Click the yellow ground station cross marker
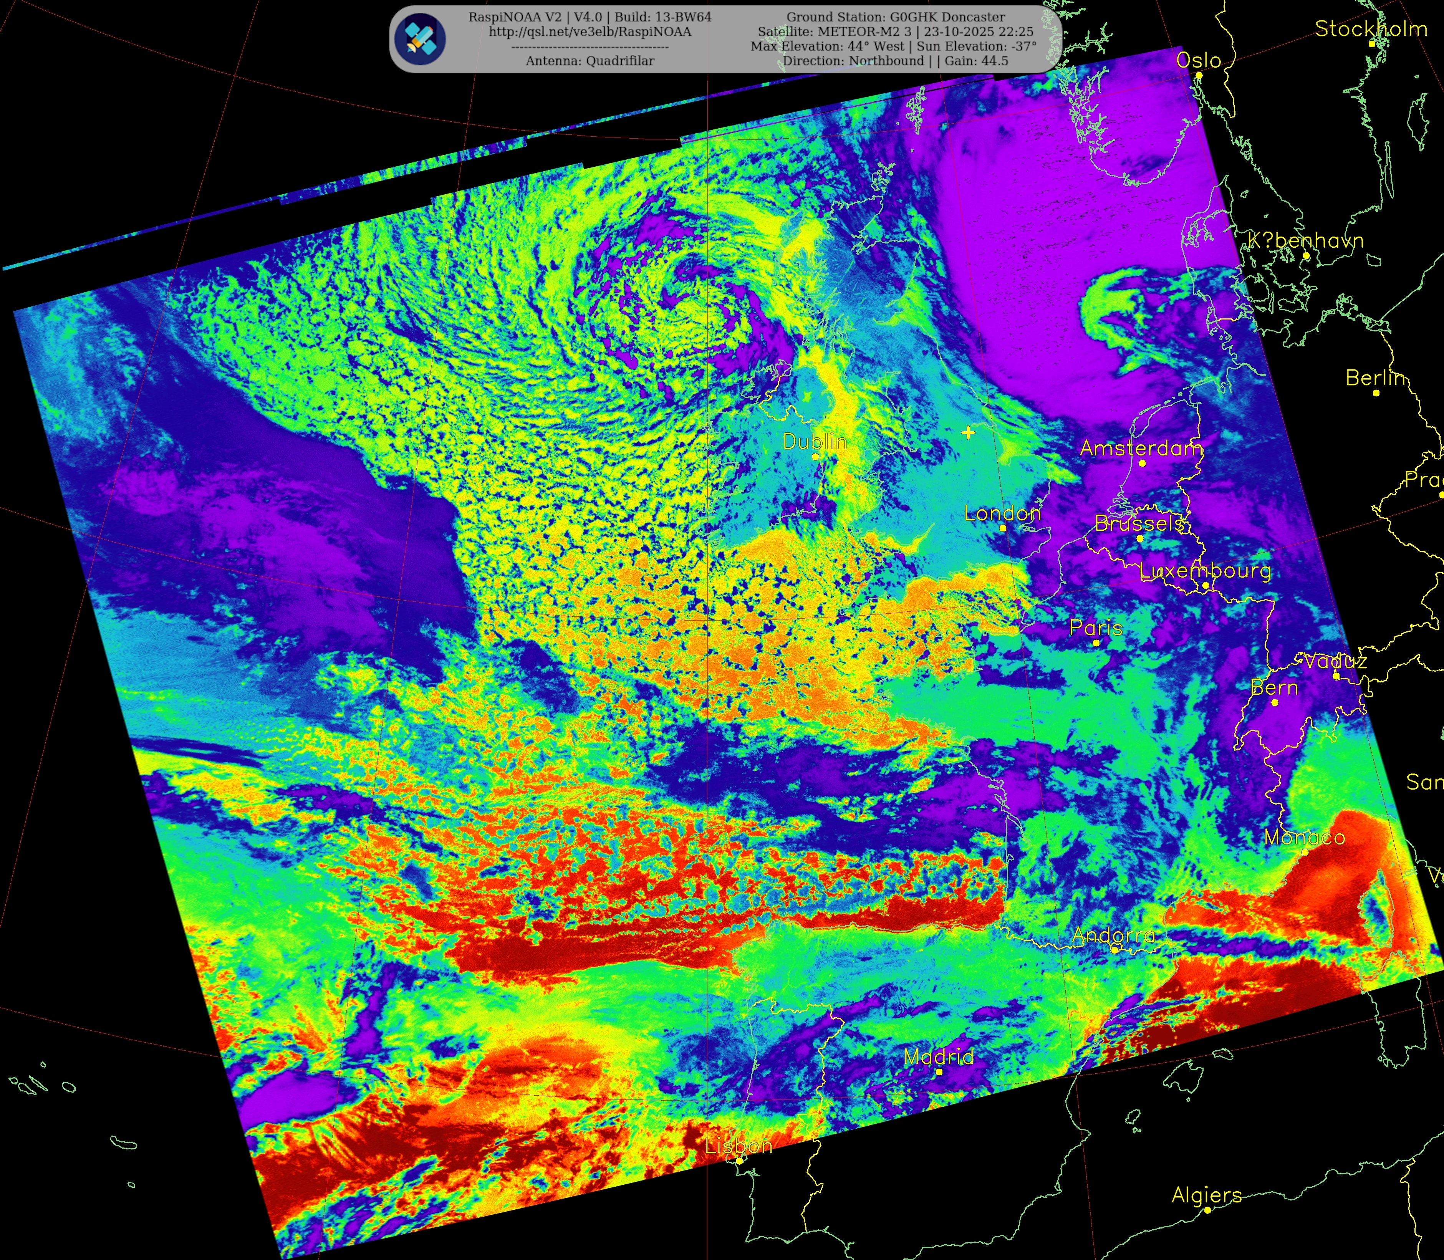This screenshot has height=1260, width=1444. (968, 432)
